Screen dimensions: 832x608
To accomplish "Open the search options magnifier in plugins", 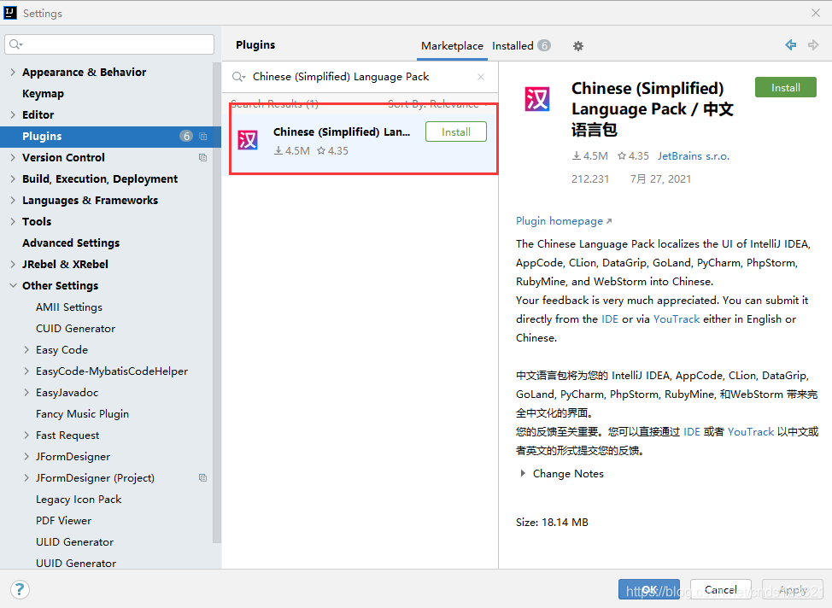I will tap(239, 77).
